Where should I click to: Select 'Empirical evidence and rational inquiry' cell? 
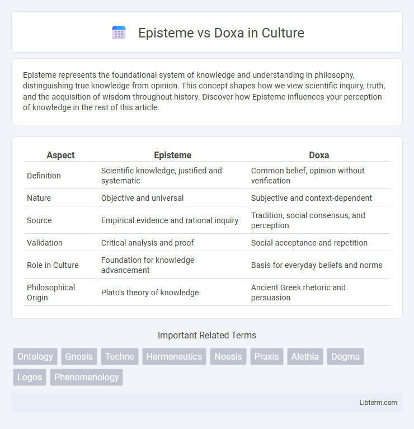pyautogui.click(x=173, y=220)
